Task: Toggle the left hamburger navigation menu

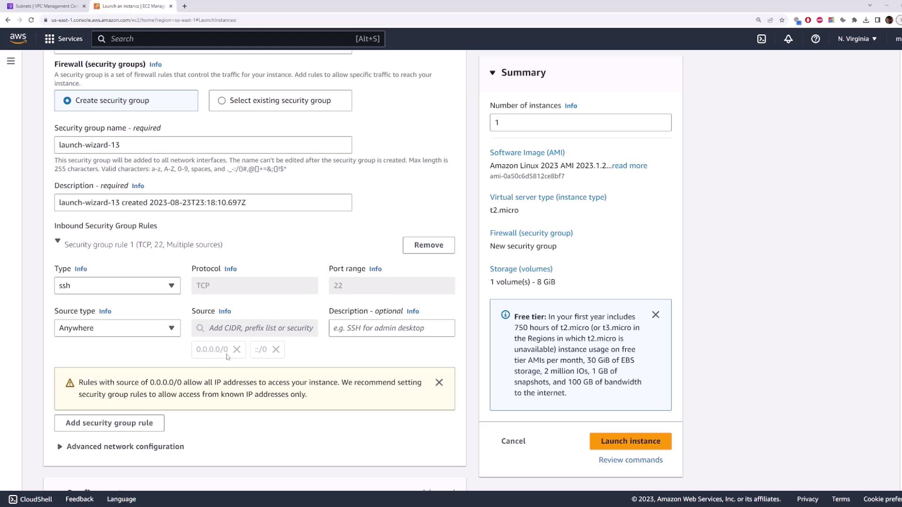Action: [11, 61]
